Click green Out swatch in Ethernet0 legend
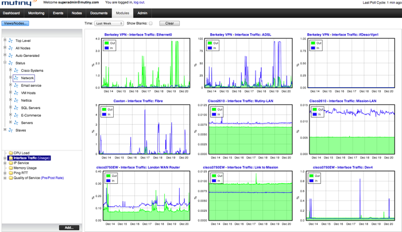402x232 pixels. [x=107, y=43]
